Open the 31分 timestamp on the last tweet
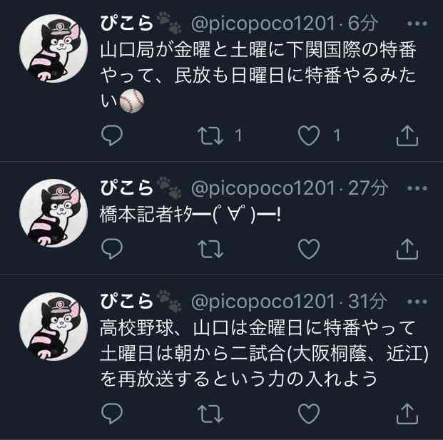 pyautogui.click(x=367, y=302)
